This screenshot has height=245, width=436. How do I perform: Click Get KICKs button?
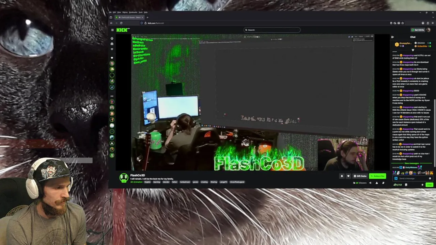click(x=418, y=30)
